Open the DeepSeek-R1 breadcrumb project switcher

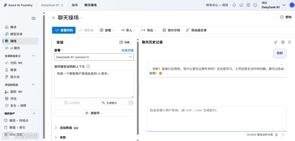pyautogui.click(x=52, y=5)
